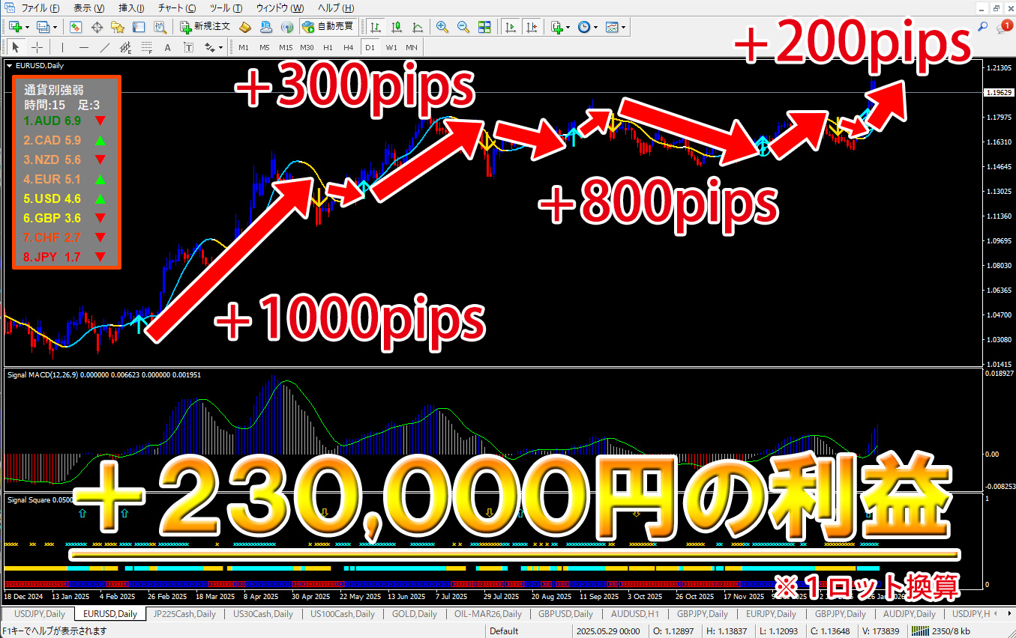Select the text label 'A' tool

click(x=167, y=47)
